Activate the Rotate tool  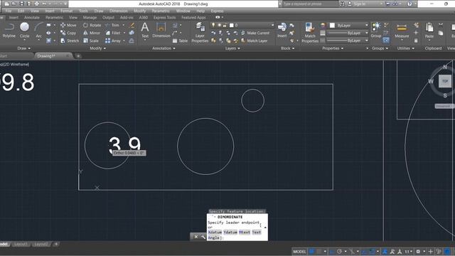[x=92, y=26]
